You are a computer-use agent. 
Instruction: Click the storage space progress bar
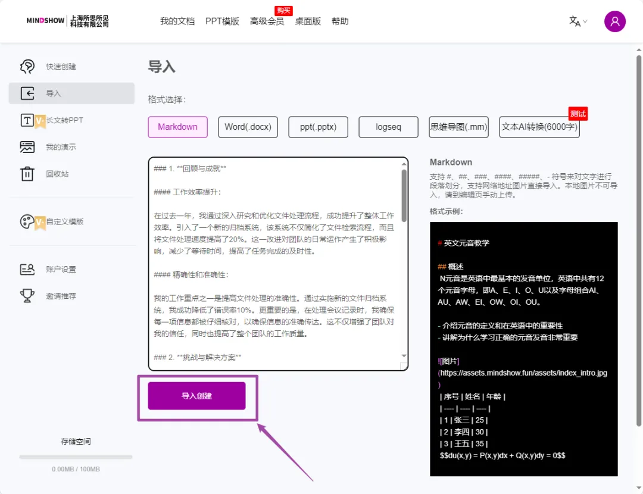click(76, 457)
